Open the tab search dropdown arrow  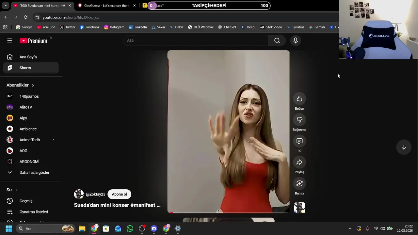(6, 6)
